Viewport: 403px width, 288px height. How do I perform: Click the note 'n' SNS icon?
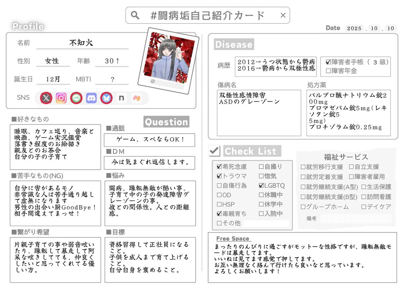[x=121, y=98]
